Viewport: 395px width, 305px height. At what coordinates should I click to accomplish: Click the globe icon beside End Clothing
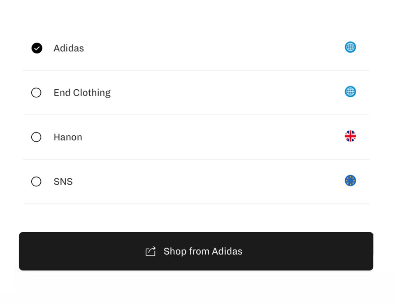[350, 91]
